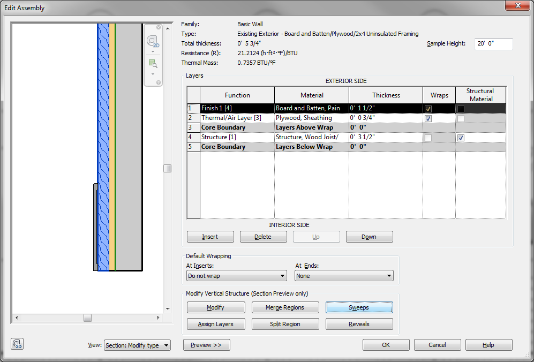
Task: Select row number 2 header
Action: (x=193, y=118)
